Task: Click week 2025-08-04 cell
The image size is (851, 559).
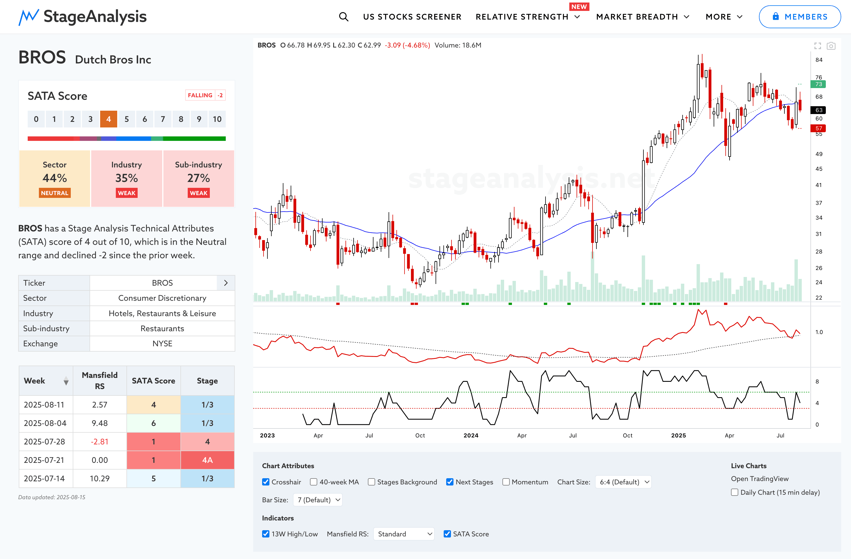Action: coord(46,423)
